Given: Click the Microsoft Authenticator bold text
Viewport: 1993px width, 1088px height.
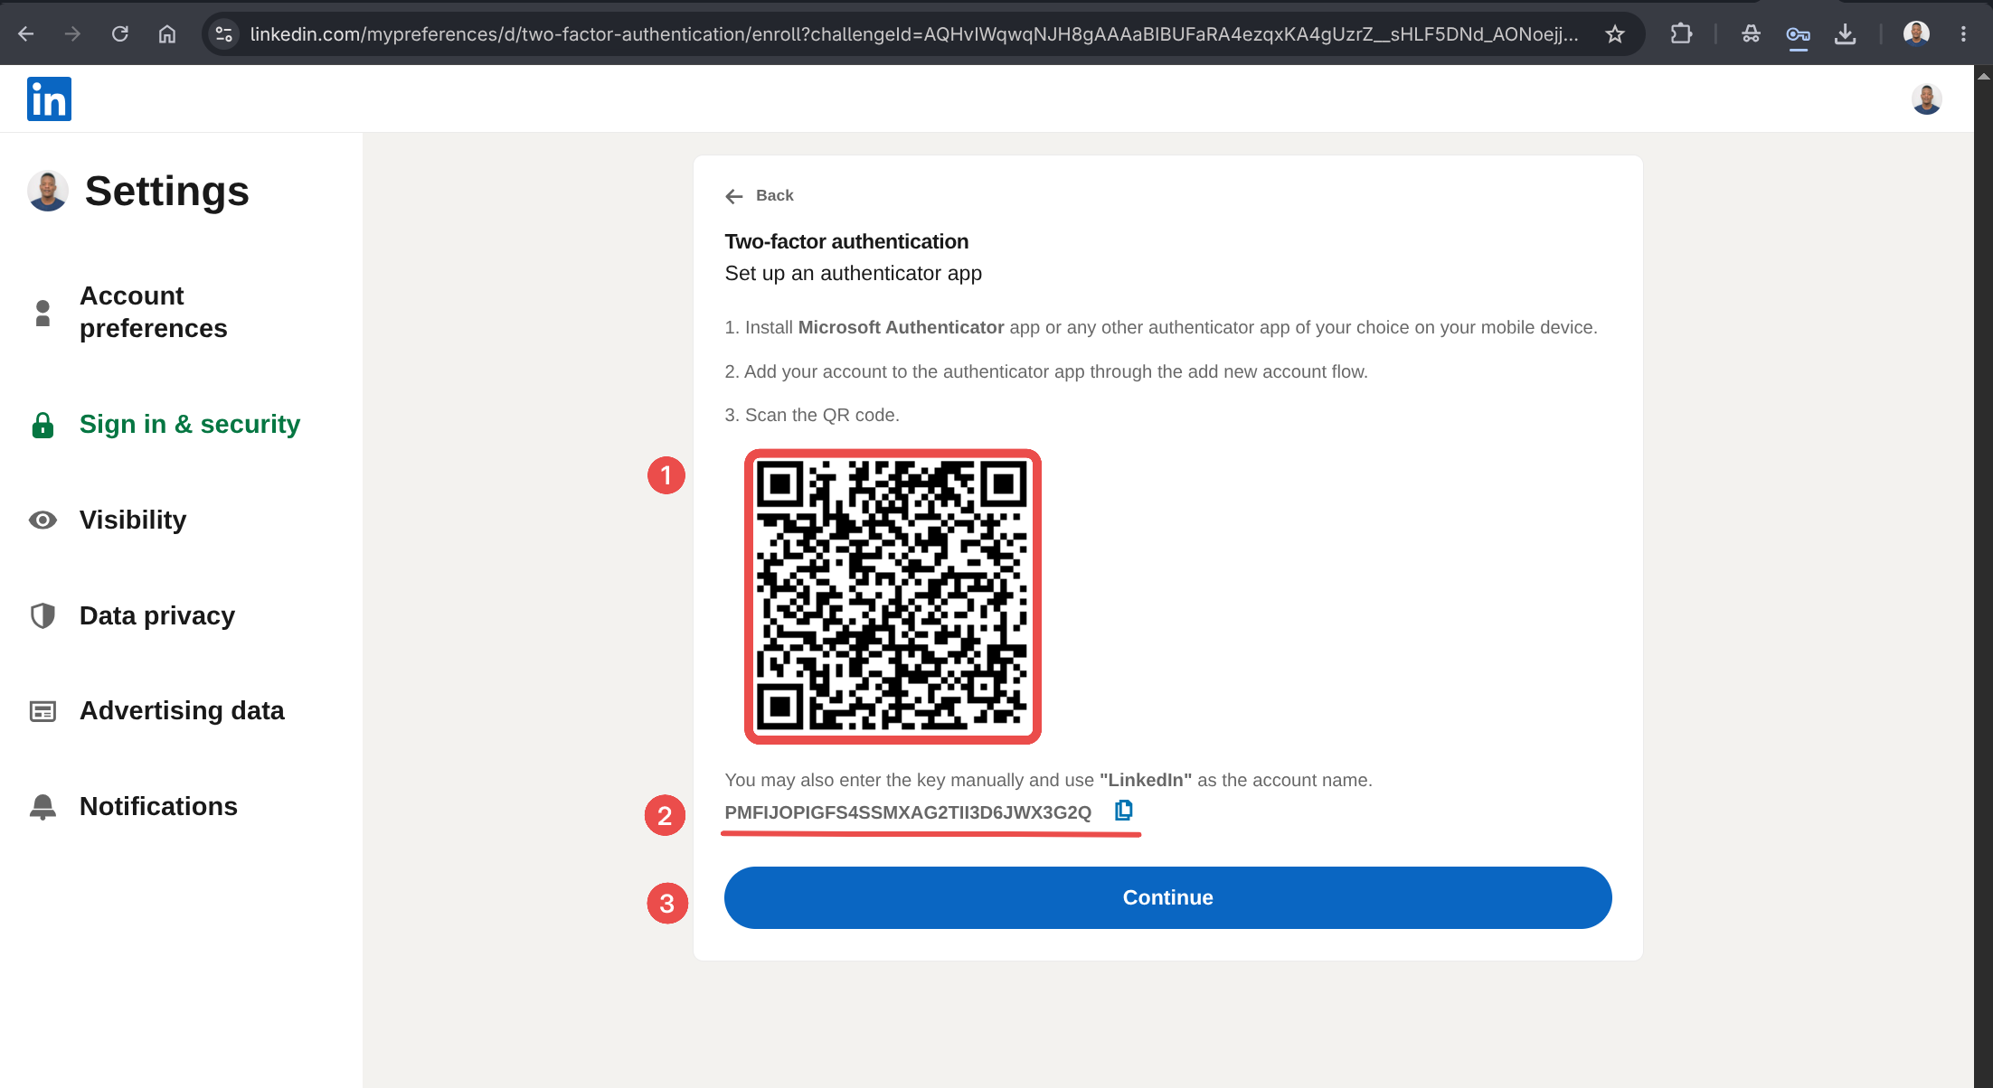Looking at the screenshot, I should [901, 327].
